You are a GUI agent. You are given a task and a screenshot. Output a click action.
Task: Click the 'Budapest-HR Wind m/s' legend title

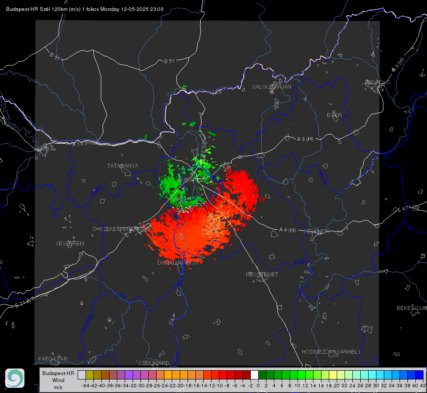pos(58,380)
